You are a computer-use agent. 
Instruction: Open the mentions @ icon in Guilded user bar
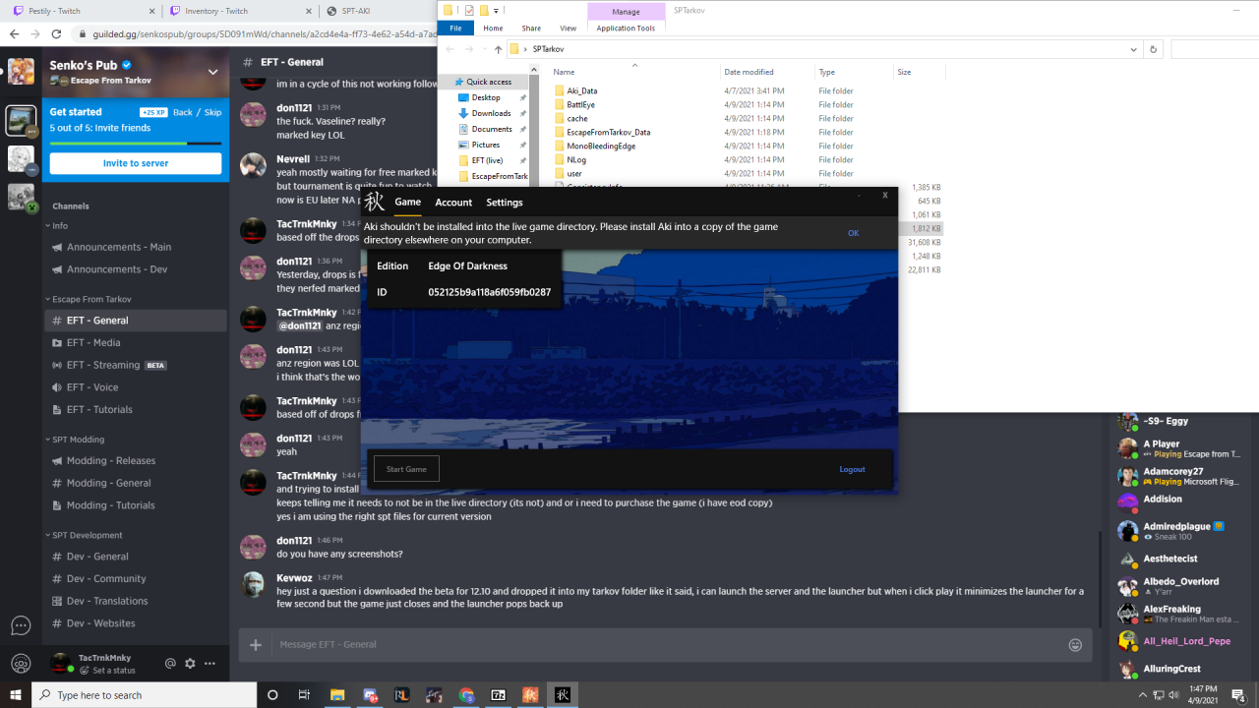point(170,664)
